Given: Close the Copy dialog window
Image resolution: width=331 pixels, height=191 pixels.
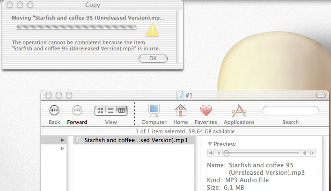Looking at the screenshot, I should point(9,5).
